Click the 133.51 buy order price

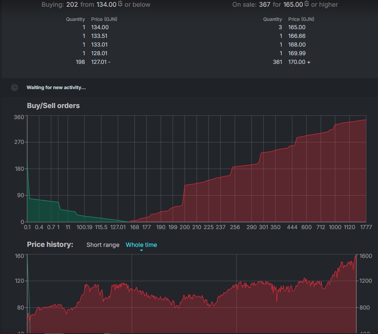(99, 36)
